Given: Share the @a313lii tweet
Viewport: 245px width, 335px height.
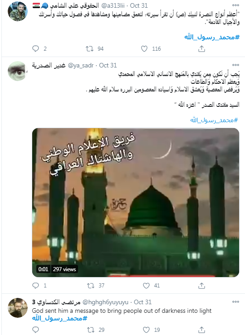Looking at the screenshot, I should coord(201,49).
